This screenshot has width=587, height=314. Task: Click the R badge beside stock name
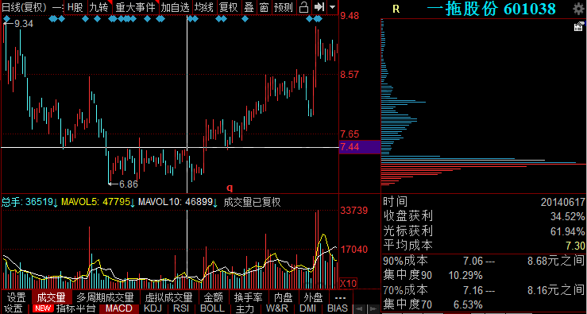pyautogui.click(x=396, y=10)
